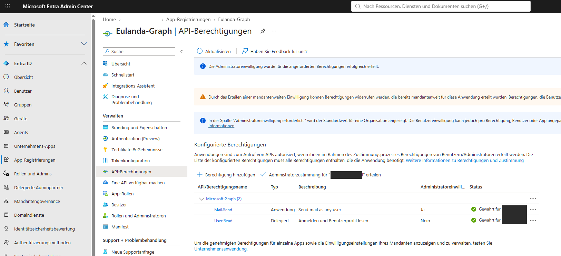Click the Zertifikate & Geheimnisse key icon

(x=105, y=150)
